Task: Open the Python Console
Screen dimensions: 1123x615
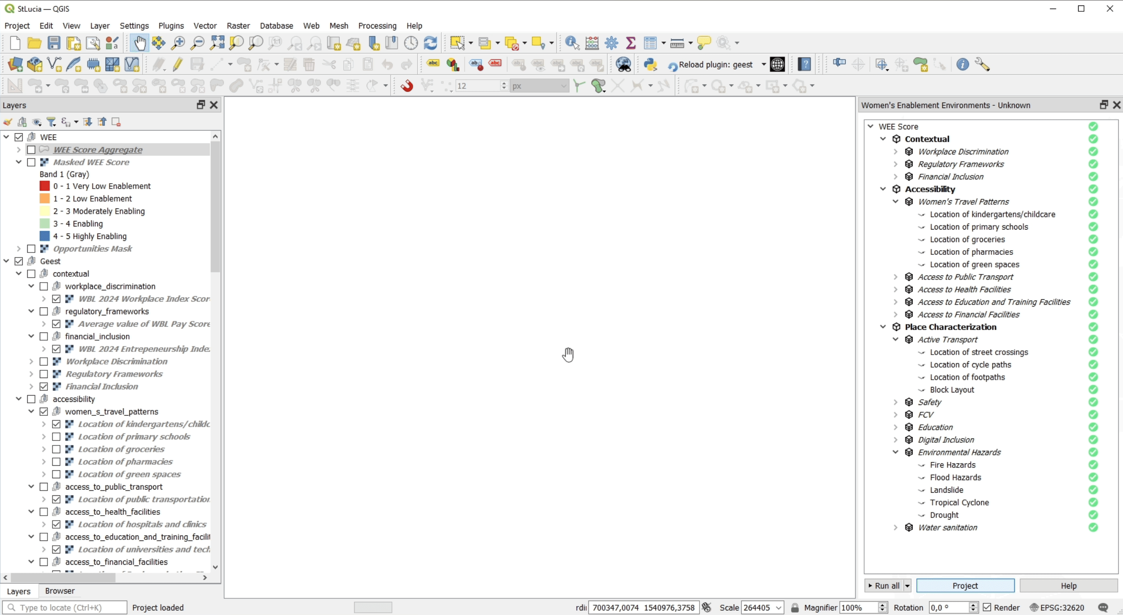Action: (650, 64)
